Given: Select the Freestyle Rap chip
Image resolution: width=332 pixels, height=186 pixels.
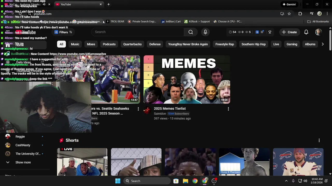Looking at the screenshot, I should 225,44.
